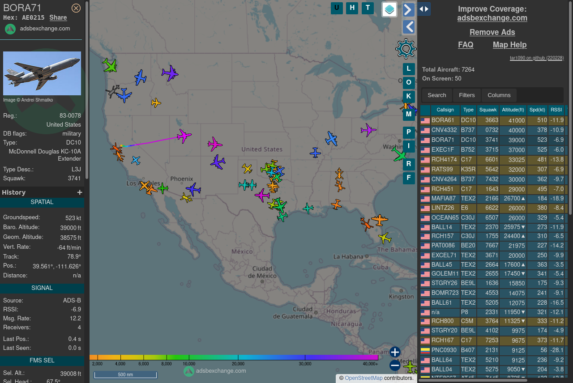Toggle the U filter button

click(337, 8)
